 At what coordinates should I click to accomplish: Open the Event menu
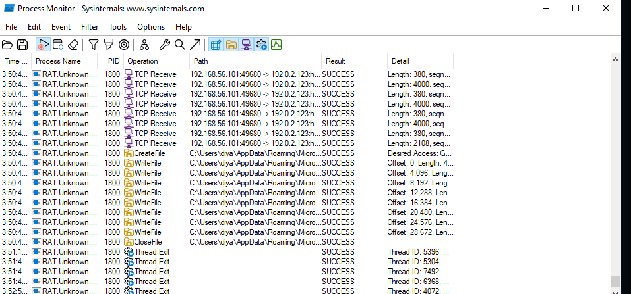[x=61, y=27]
